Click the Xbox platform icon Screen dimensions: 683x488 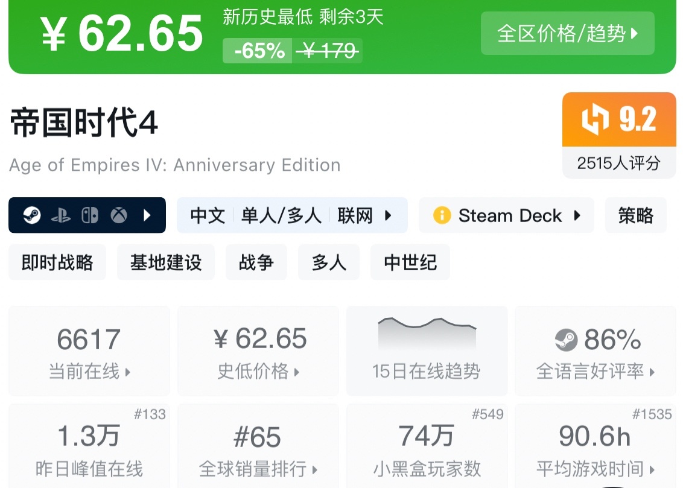pyautogui.click(x=119, y=215)
